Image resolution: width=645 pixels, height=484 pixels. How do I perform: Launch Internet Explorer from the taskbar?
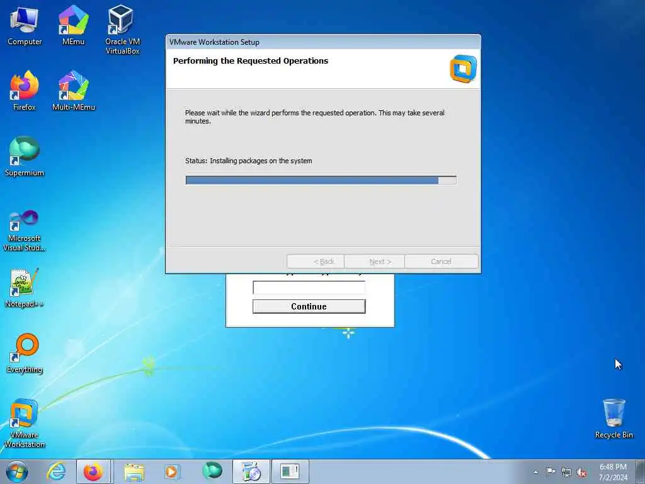pos(56,471)
